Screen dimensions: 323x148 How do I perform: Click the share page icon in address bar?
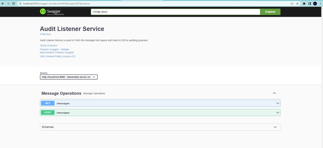pos(292,4)
